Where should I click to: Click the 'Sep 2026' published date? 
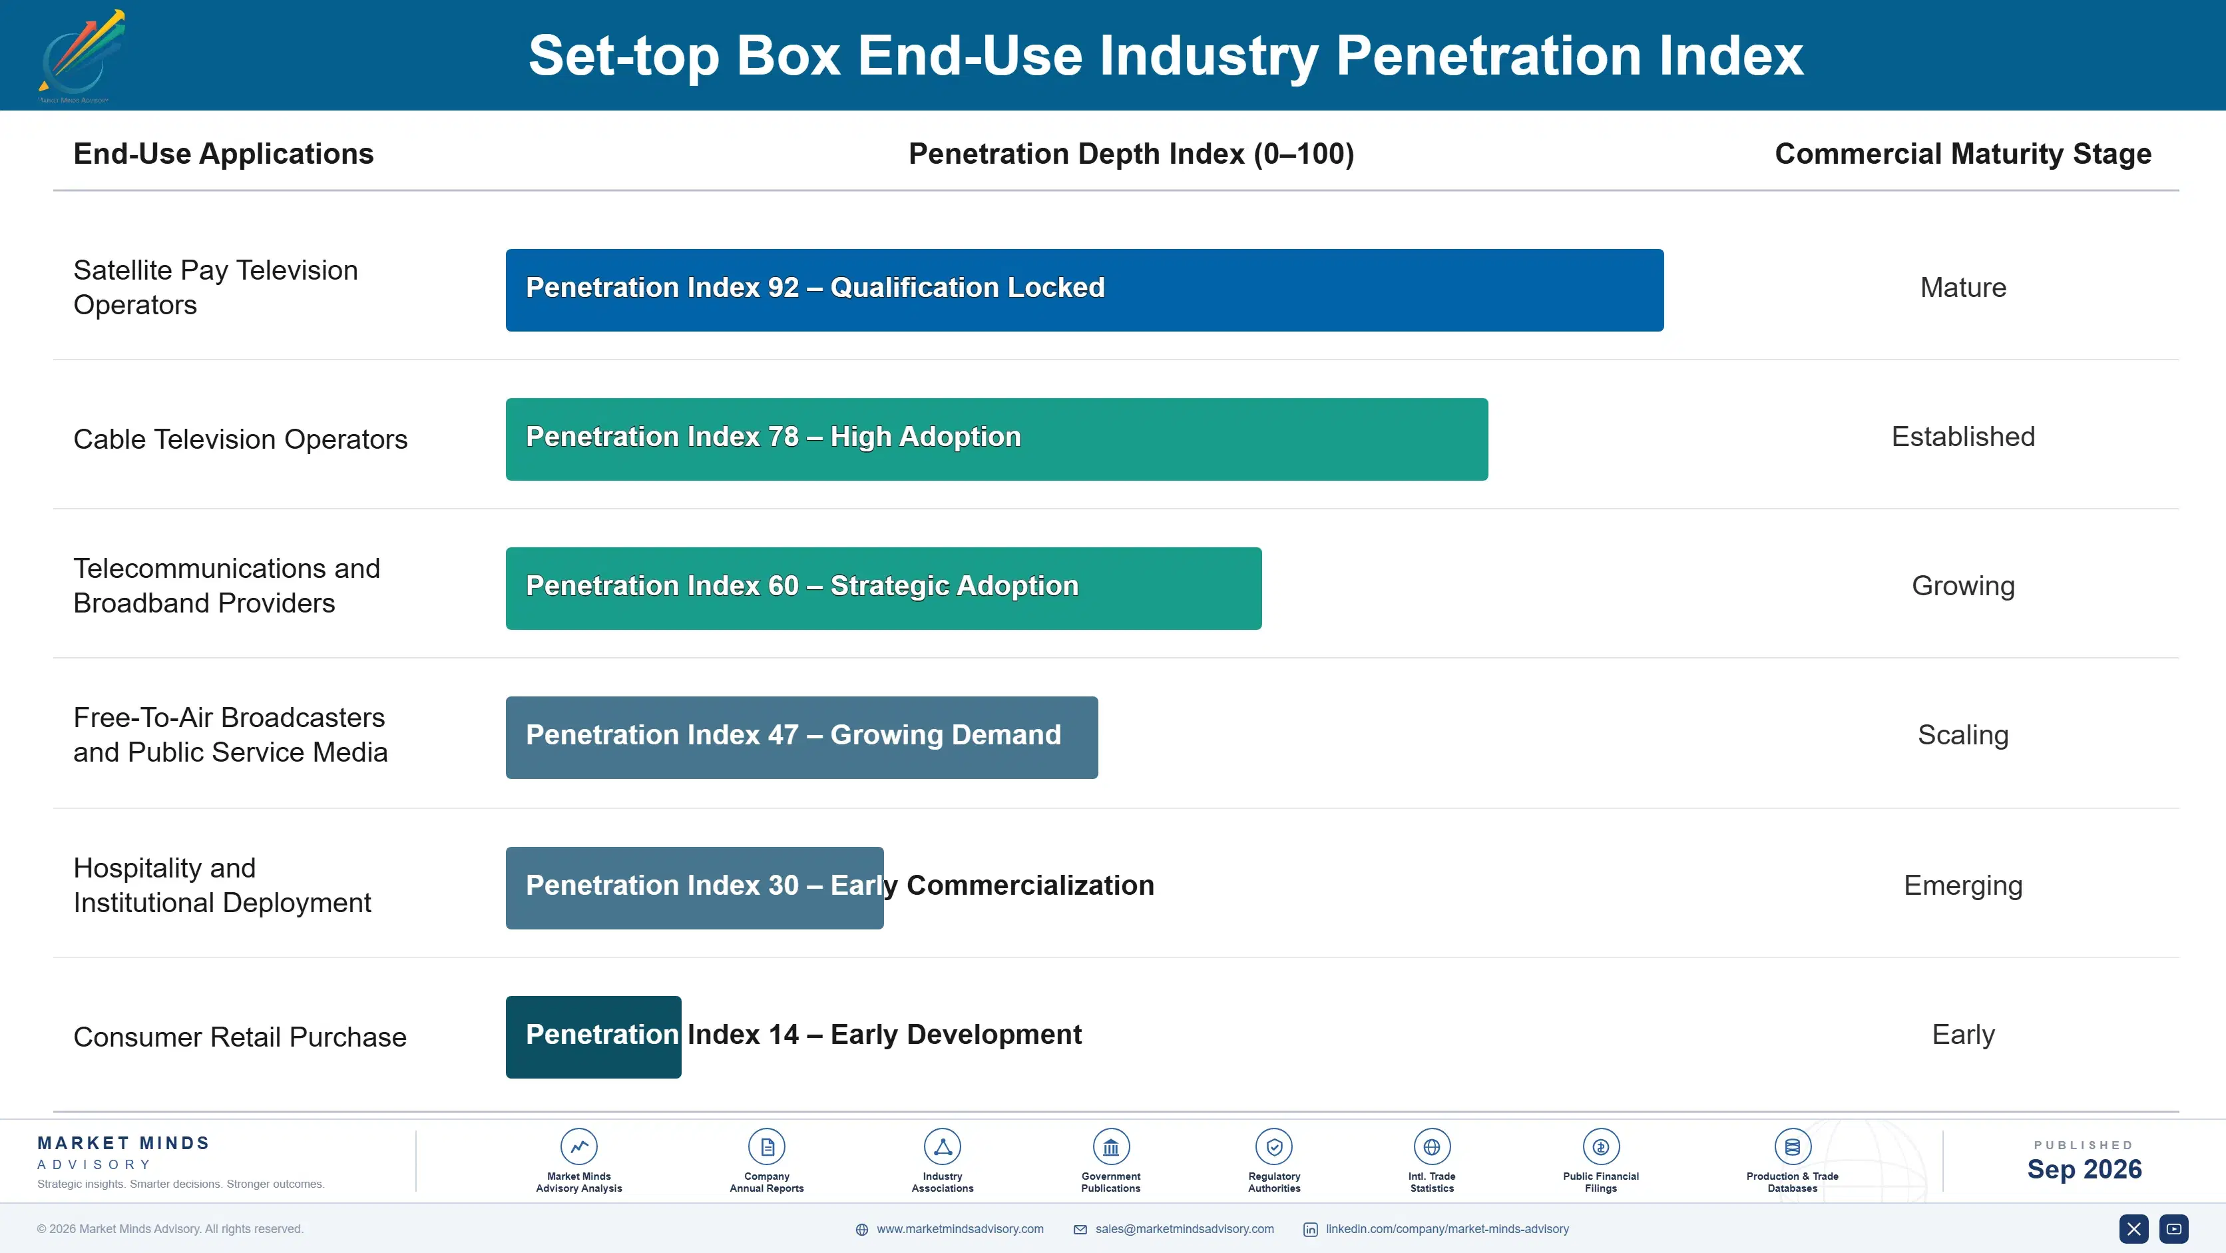pyautogui.click(x=2084, y=1169)
